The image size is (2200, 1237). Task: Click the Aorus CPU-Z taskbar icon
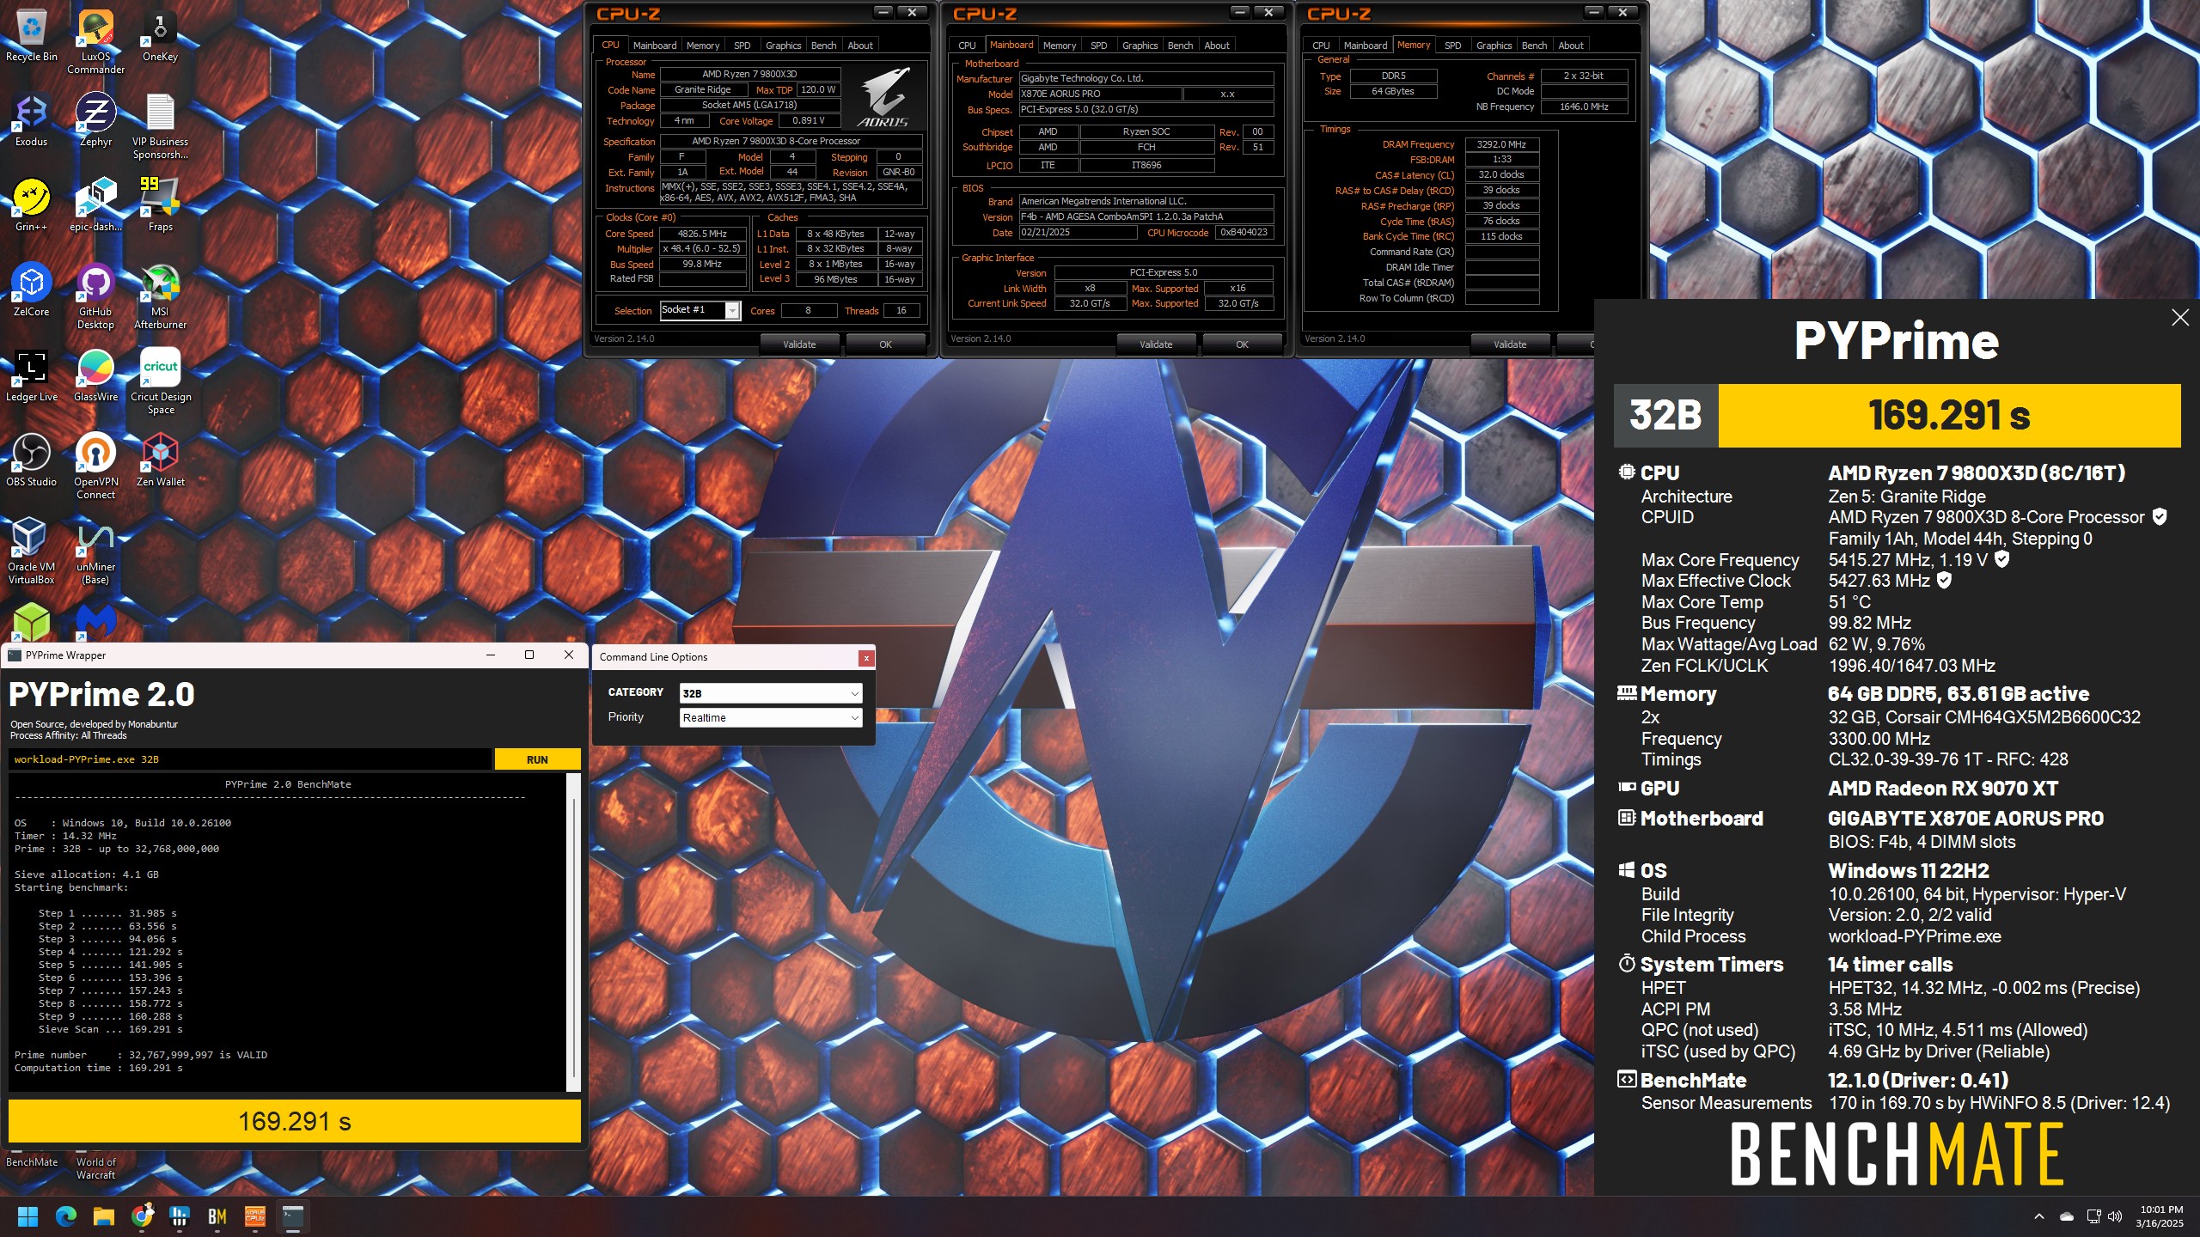[x=255, y=1216]
